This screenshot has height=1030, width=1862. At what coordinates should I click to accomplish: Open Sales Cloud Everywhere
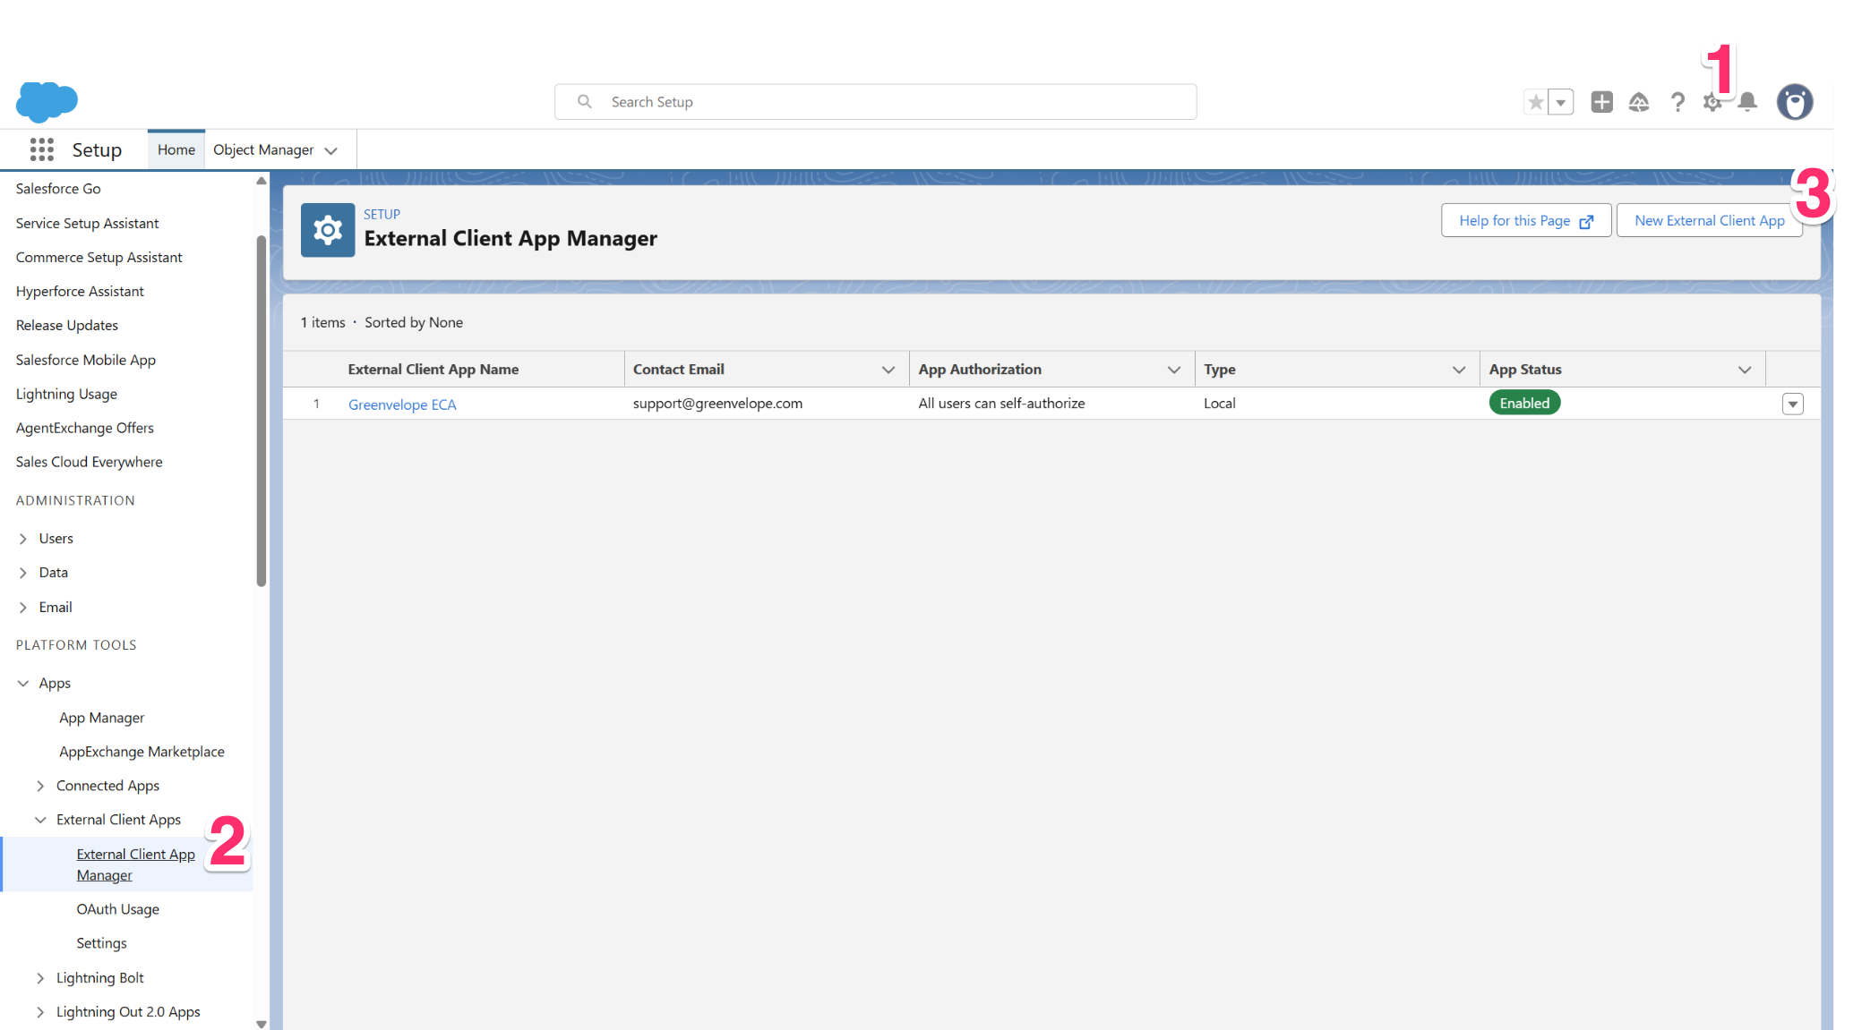89,462
